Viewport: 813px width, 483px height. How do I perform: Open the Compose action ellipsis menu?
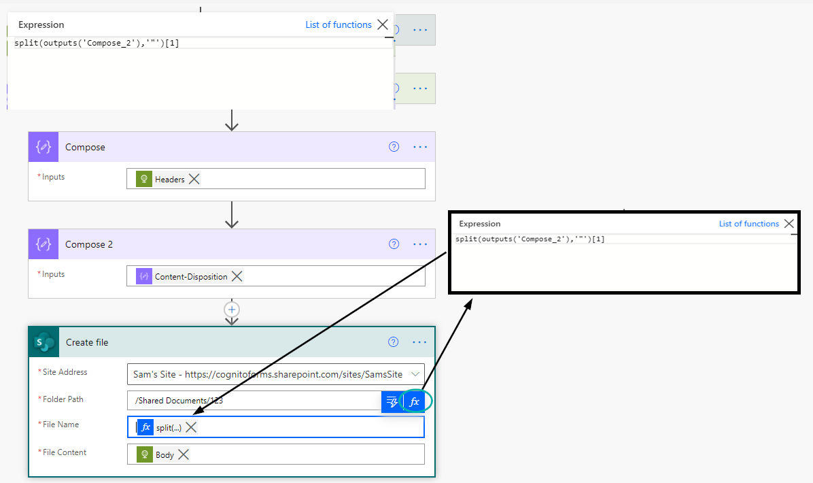(420, 147)
